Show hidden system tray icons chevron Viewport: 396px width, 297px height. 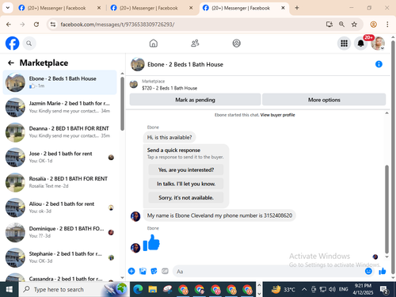(304, 289)
